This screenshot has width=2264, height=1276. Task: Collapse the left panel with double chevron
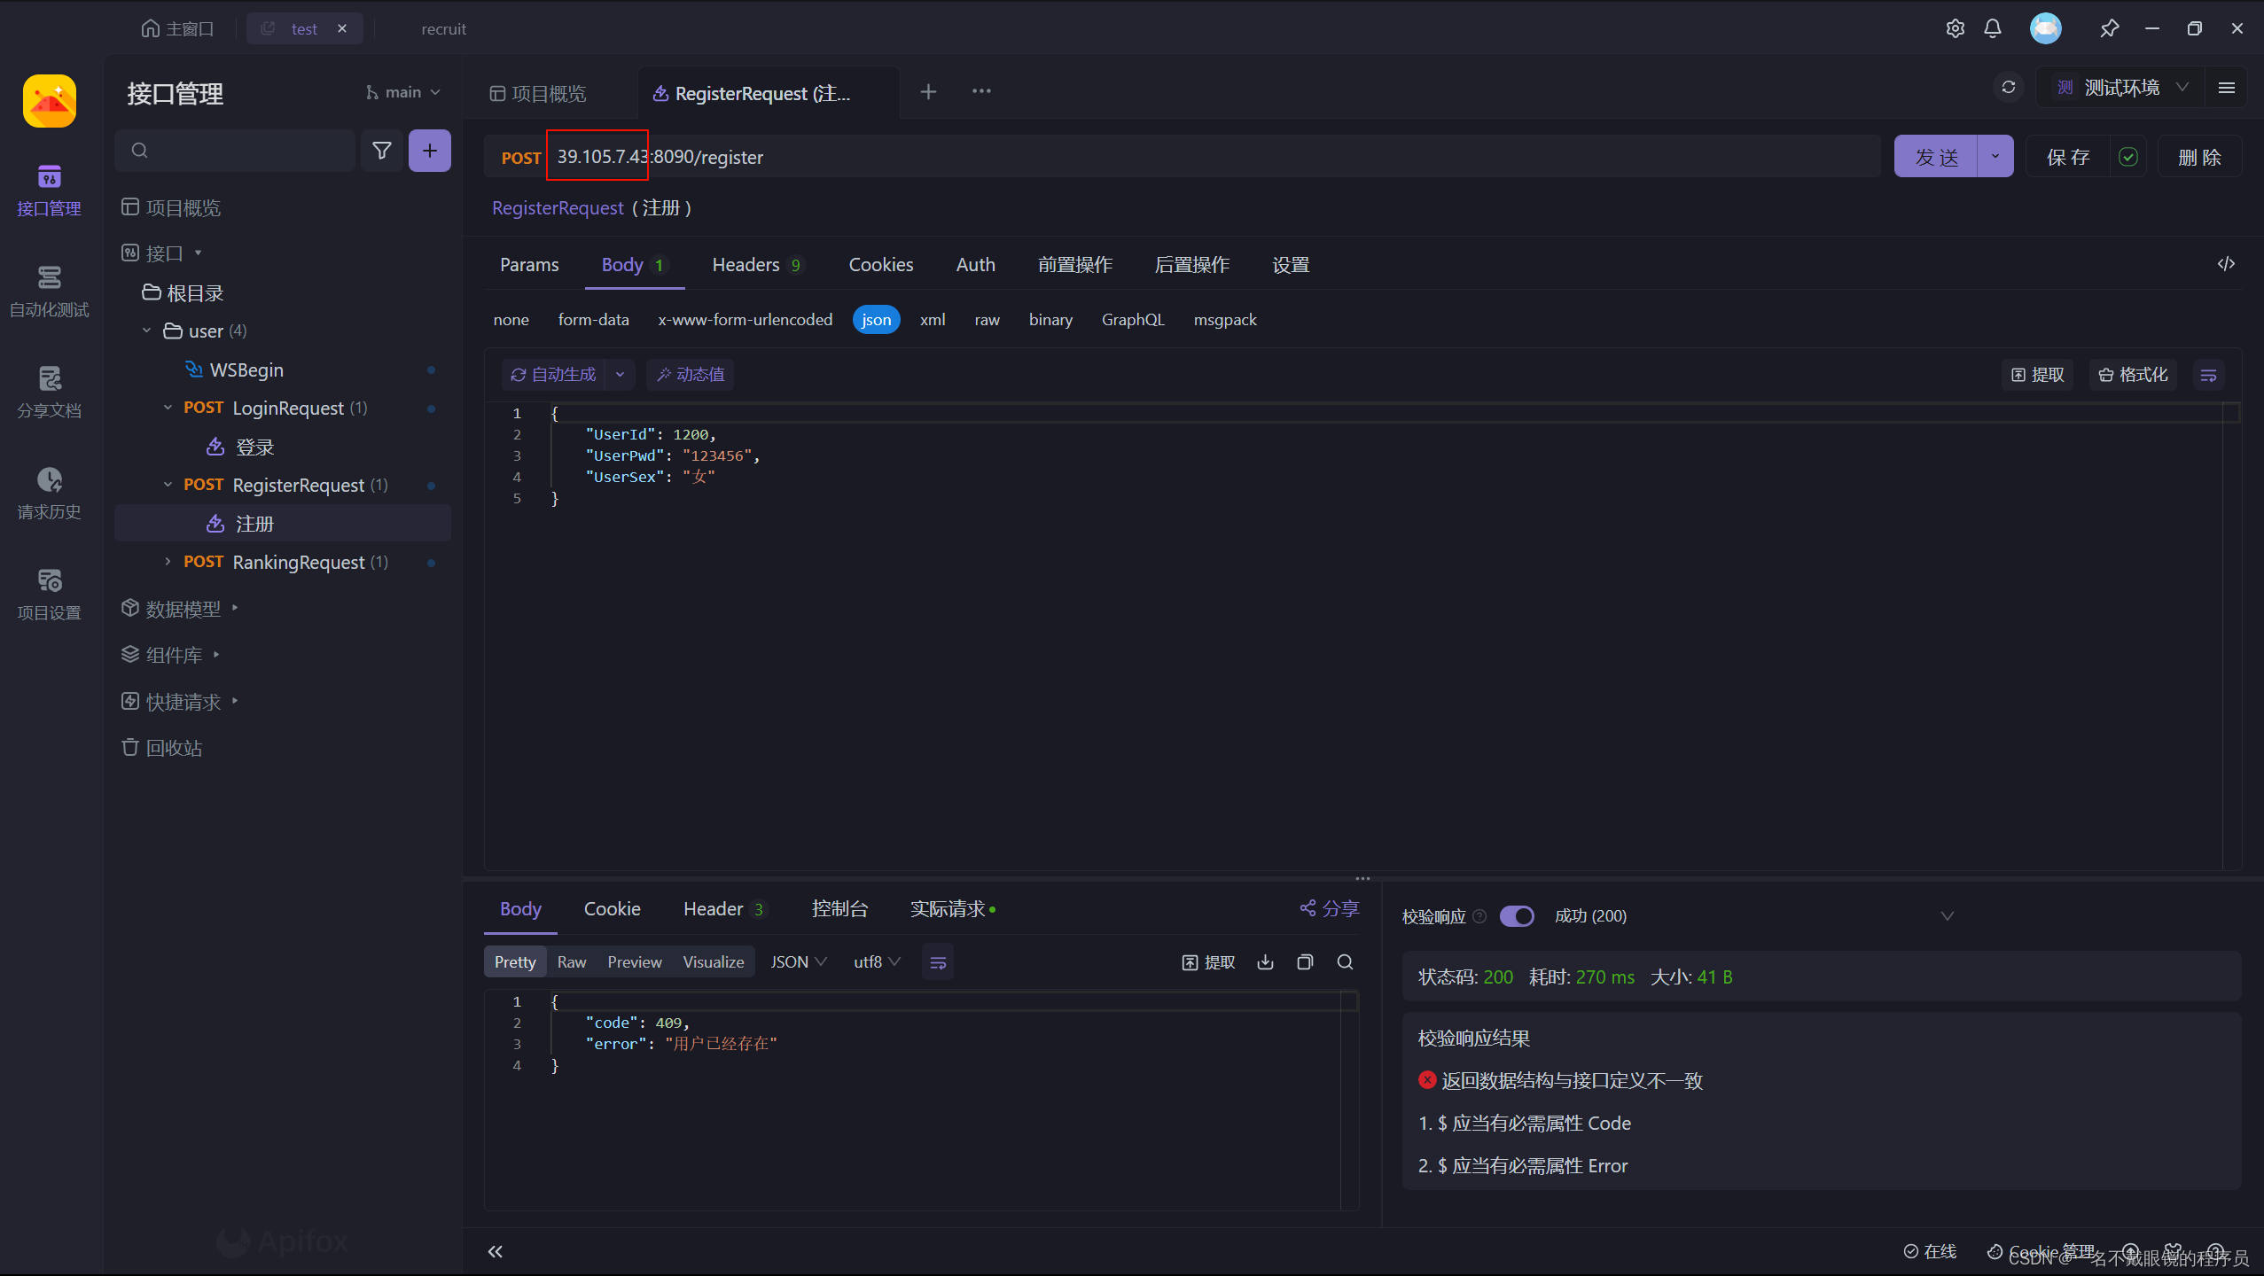(x=496, y=1251)
